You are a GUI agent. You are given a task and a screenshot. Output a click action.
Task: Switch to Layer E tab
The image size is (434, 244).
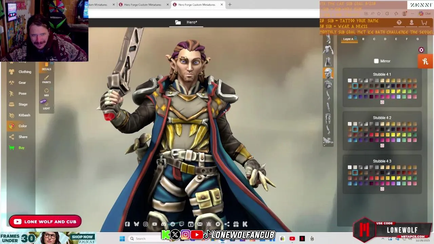396,39
